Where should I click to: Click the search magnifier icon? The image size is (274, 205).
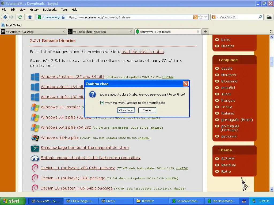pyautogui.click(x=260, y=17)
